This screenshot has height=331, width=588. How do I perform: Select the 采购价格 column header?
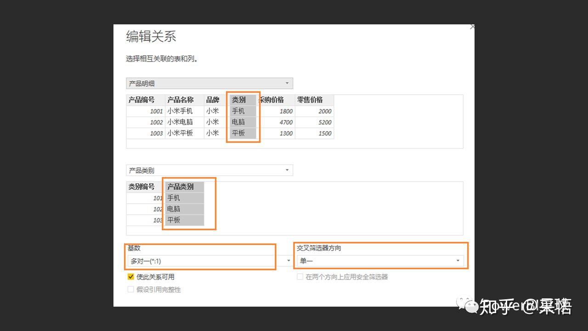[276, 100]
